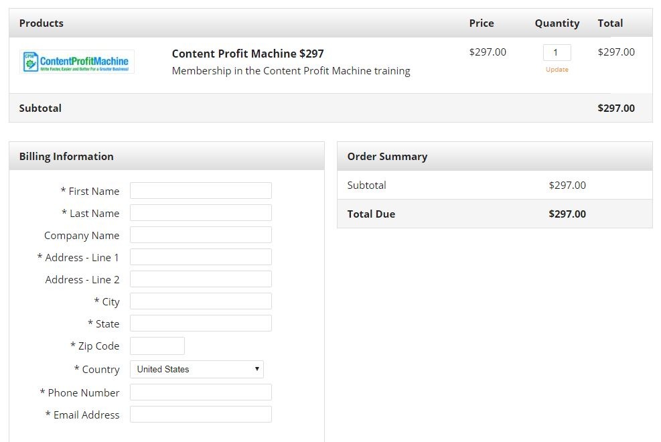Click the Total Due amount $297.00
The image size is (661, 442).
(567, 214)
